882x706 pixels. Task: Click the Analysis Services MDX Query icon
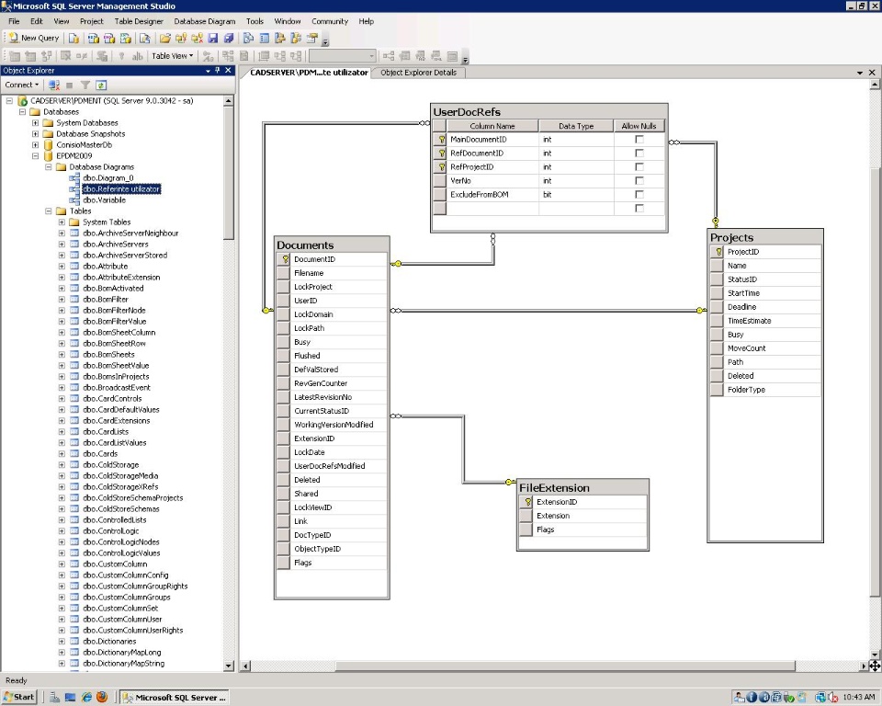(x=94, y=39)
